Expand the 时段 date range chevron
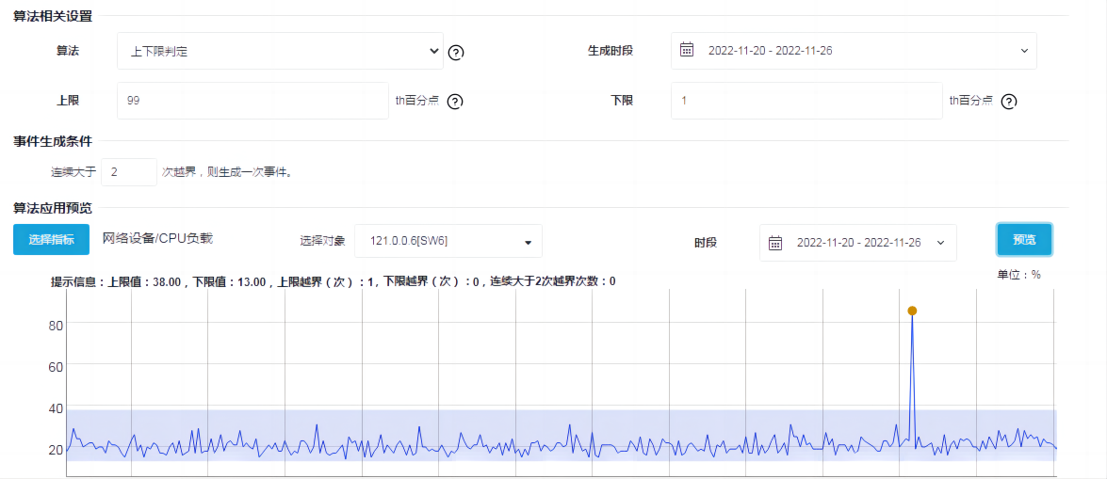 [x=940, y=243]
